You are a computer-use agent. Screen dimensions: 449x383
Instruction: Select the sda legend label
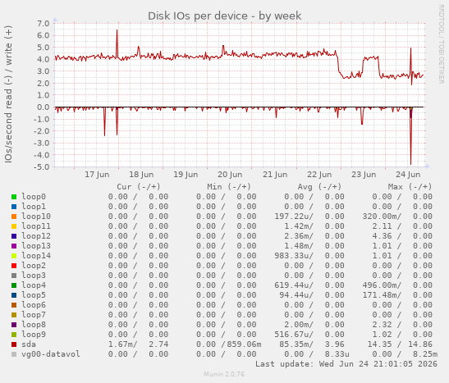pyautogui.click(x=29, y=344)
